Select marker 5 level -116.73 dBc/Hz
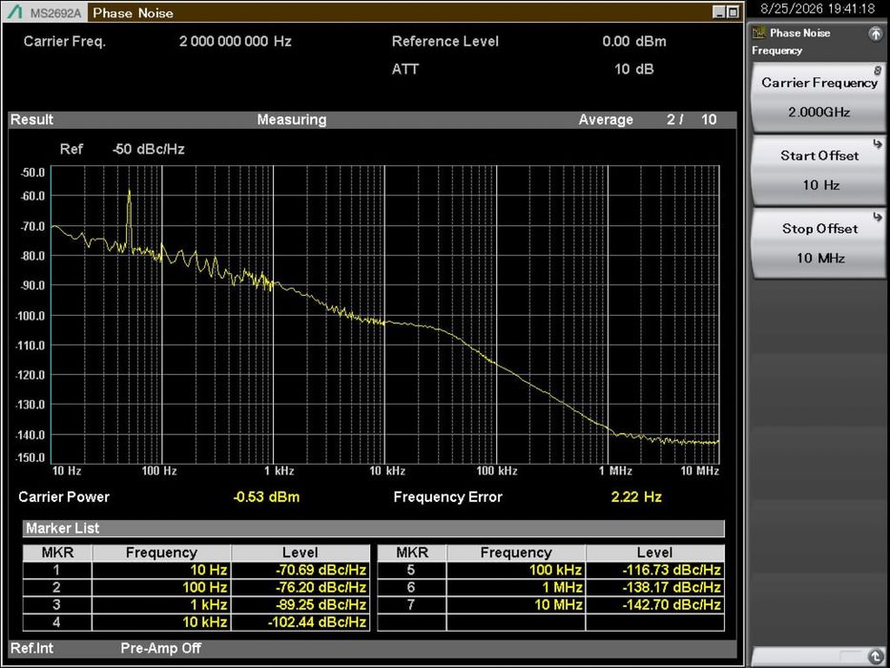Image resolution: width=890 pixels, height=668 pixels. (655, 570)
